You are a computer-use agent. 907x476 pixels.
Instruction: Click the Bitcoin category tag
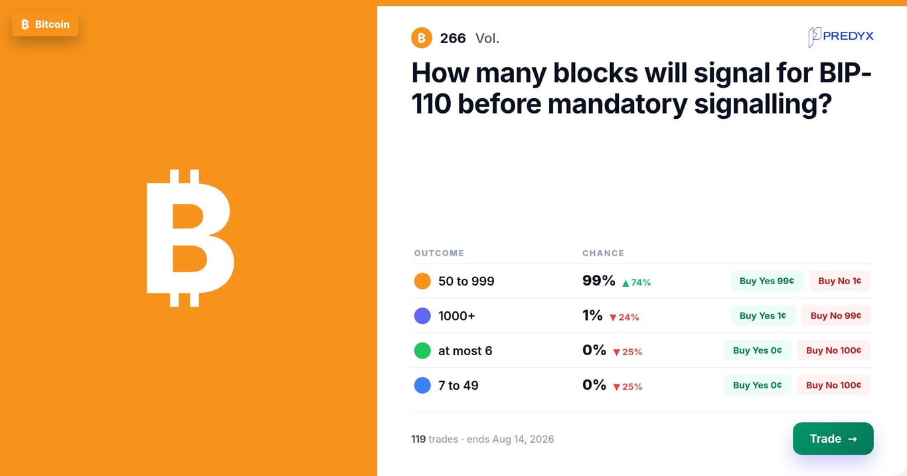[45, 25]
